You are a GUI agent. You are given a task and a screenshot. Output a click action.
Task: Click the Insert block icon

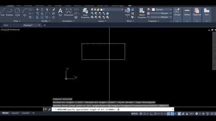click(128, 12)
